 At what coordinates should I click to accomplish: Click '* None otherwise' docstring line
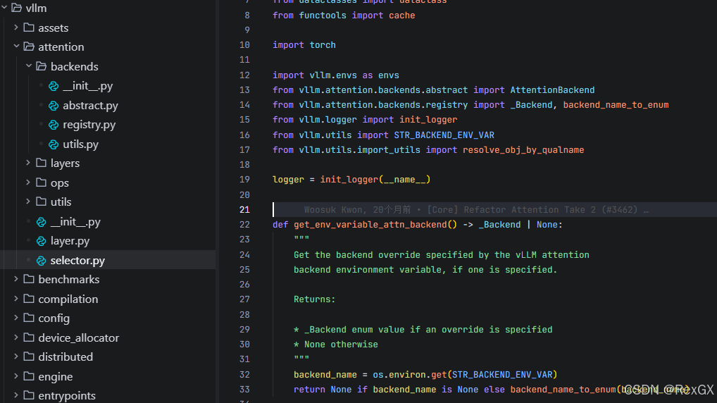pyautogui.click(x=336, y=345)
